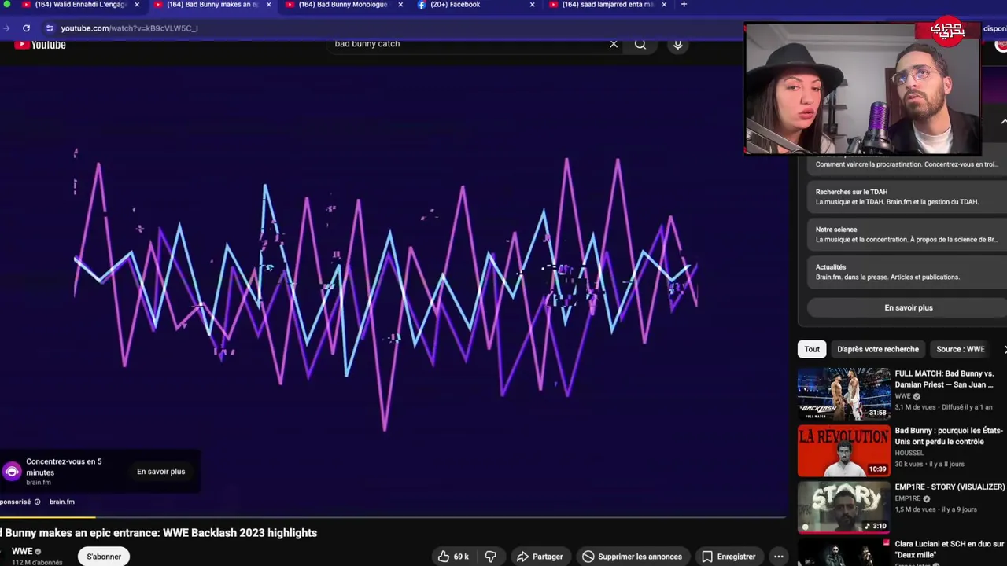Select the Tout filter chip
Viewport: 1007px width, 566px height.
pyautogui.click(x=812, y=349)
